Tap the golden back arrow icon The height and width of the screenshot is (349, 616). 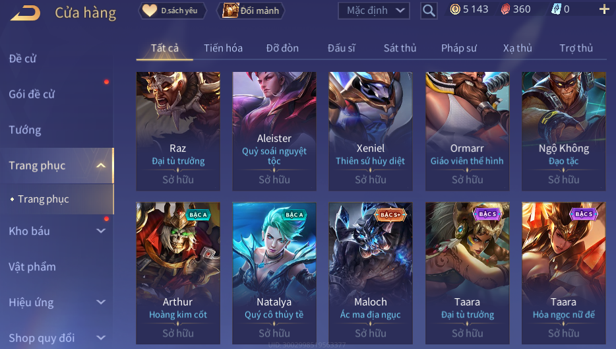(25, 13)
